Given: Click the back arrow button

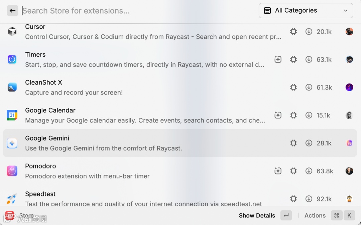Looking at the screenshot, I should pos(12,11).
